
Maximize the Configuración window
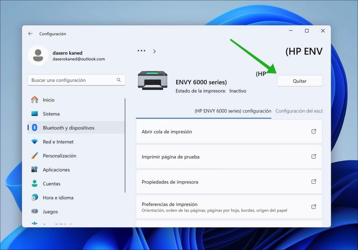click(307, 30)
